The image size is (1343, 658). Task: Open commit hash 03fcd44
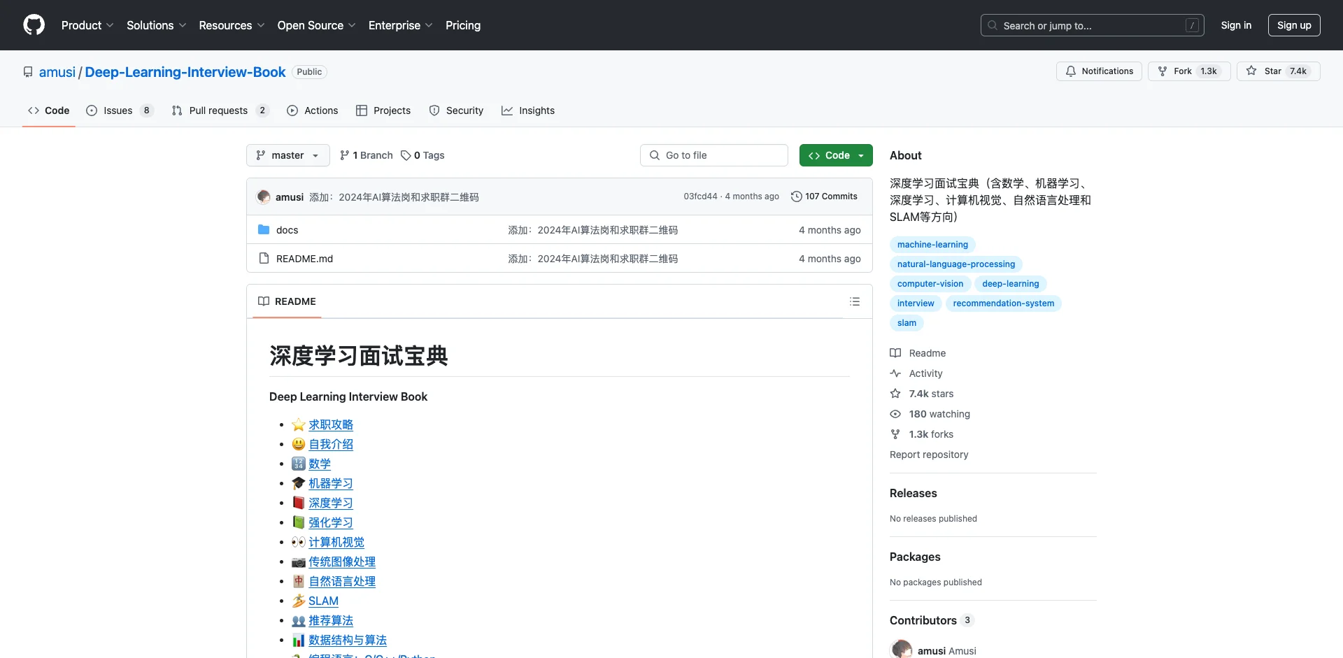pyautogui.click(x=700, y=196)
